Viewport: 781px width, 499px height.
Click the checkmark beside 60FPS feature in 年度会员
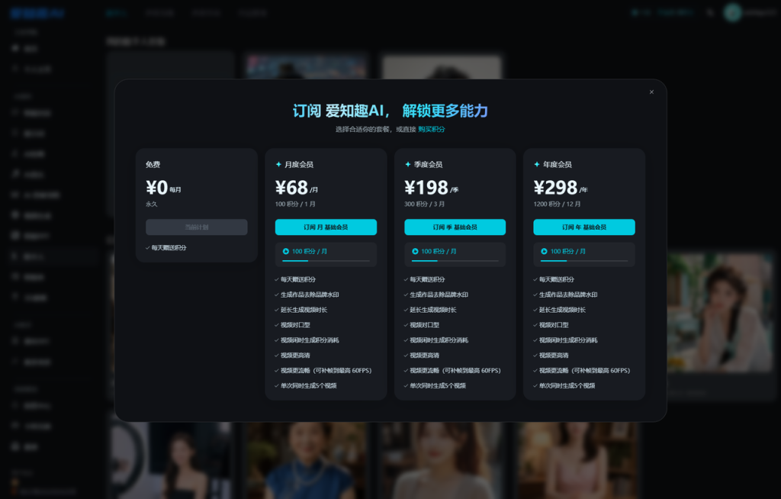click(535, 371)
